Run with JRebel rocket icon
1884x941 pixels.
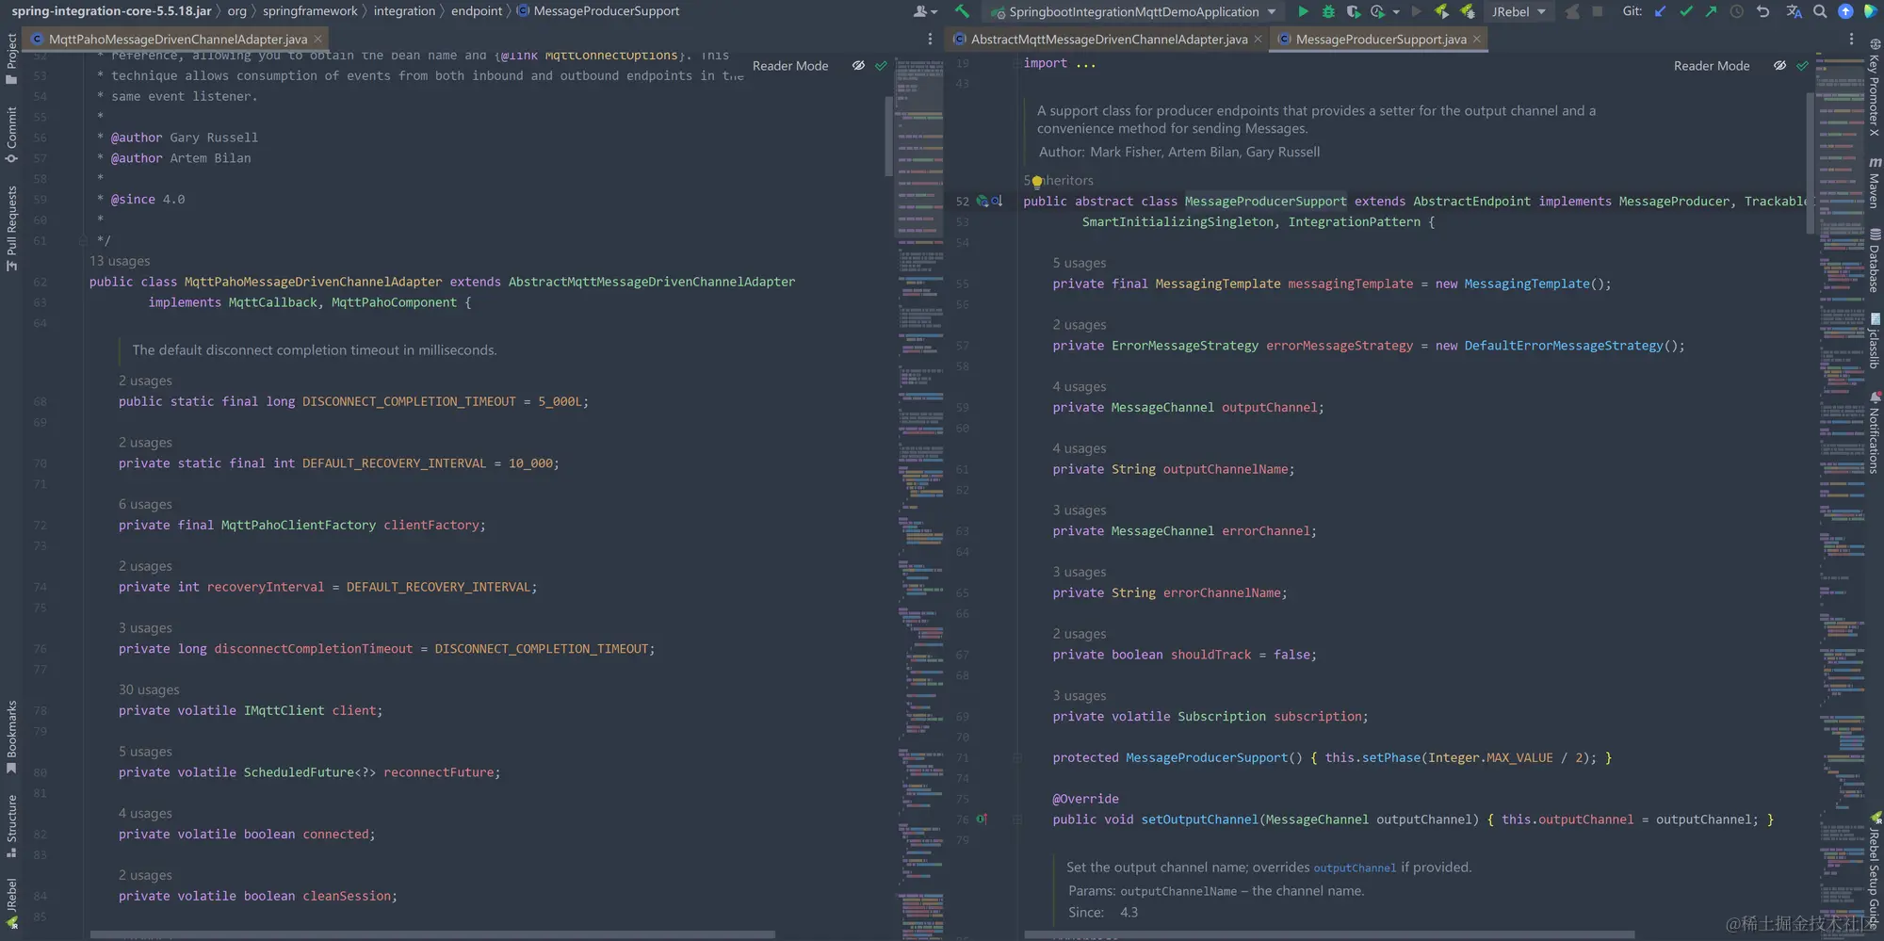[x=1441, y=11]
